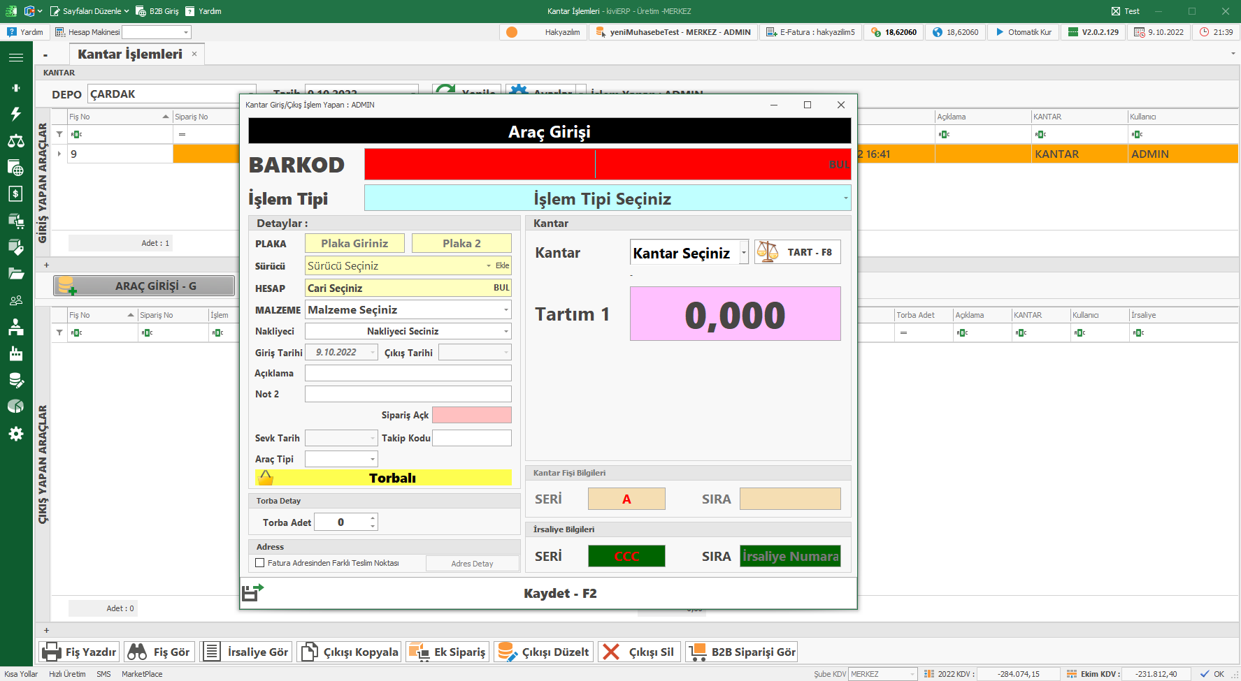Click the save icon beside Kaydet

pyautogui.click(x=252, y=593)
